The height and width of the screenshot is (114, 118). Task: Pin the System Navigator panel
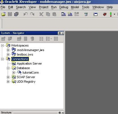[60, 33]
